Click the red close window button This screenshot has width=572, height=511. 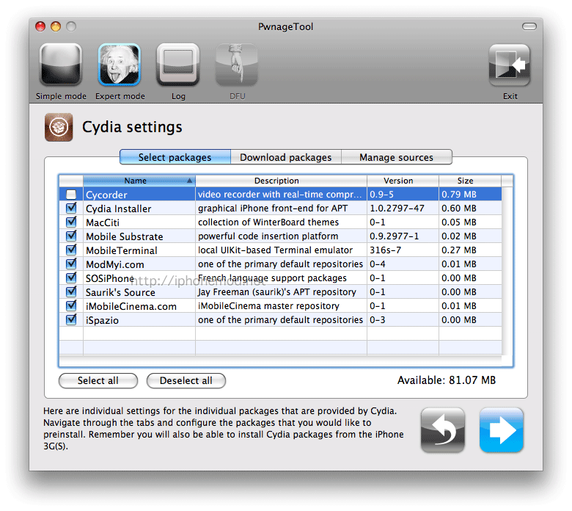pyautogui.click(x=40, y=26)
